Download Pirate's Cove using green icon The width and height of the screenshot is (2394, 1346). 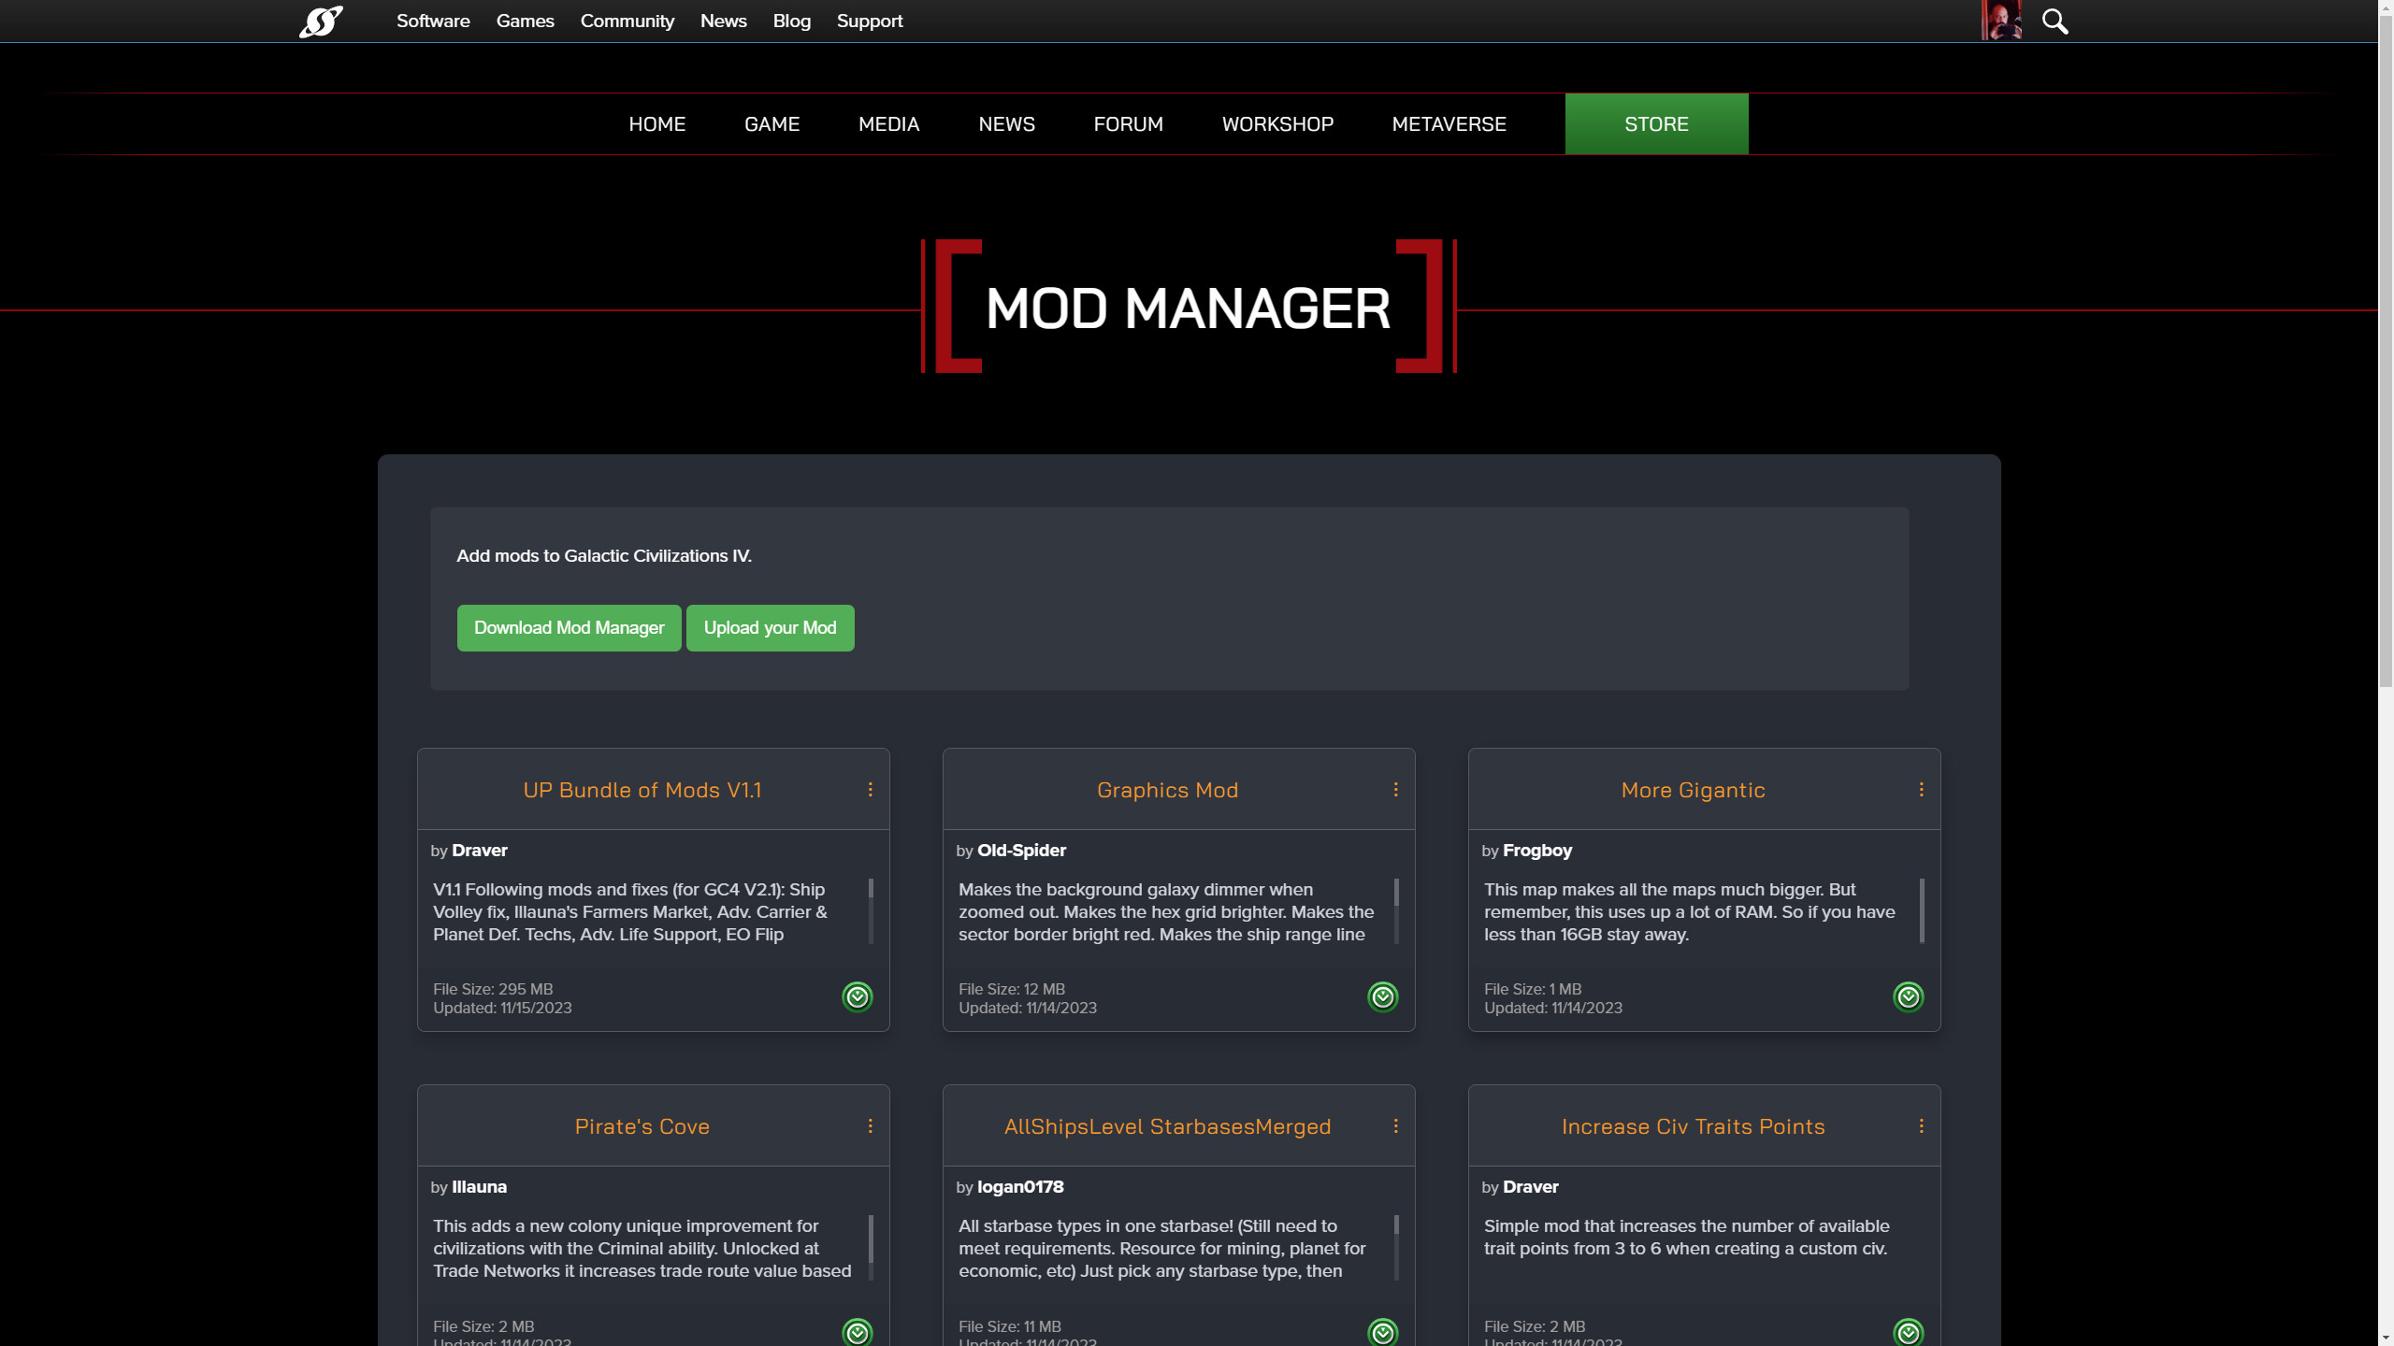coord(857,1331)
